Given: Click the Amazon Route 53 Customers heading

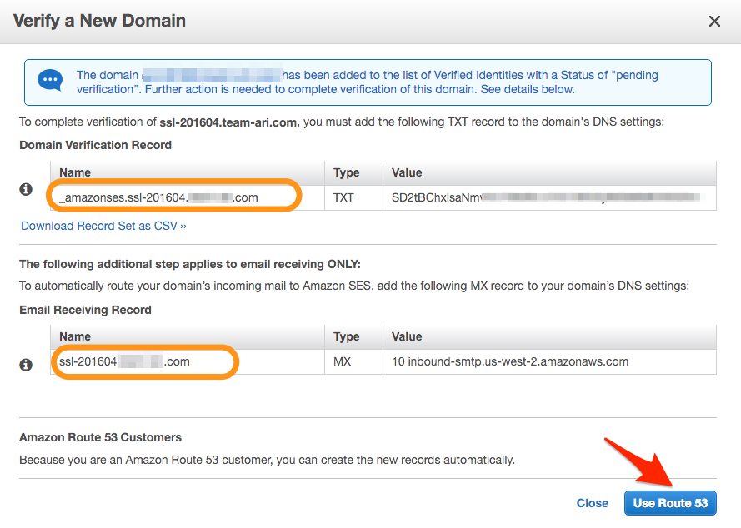Looking at the screenshot, I should tap(100, 437).
